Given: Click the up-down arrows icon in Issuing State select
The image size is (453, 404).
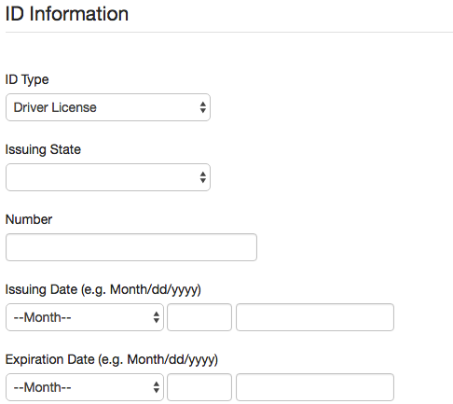Looking at the screenshot, I should (203, 177).
